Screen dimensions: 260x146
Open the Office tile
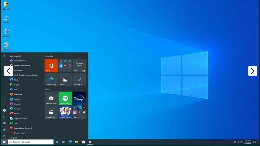[x=51, y=66]
